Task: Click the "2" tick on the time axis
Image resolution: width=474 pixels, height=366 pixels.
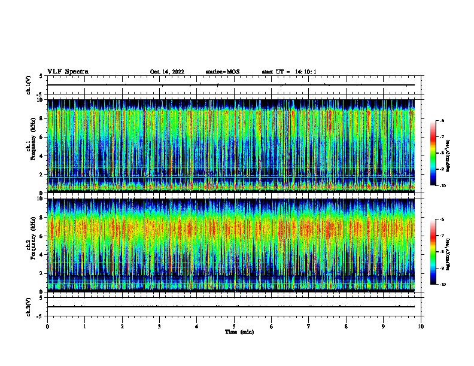Action: pyautogui.click(x=122, y=327)
